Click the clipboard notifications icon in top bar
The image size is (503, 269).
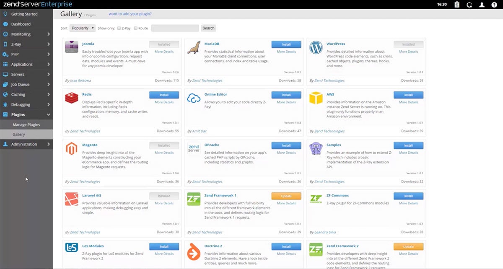pyautogui.click(x=457, y=5)
